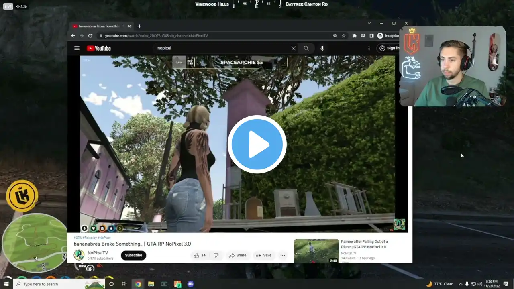Image resolution: width=514 pixels, height=289 pixels.
Task: Click the #NoPixel hashtag link
Action: click(x=104, y=238)
